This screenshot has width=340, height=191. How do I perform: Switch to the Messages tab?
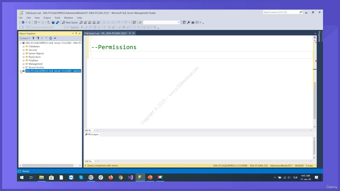[92, 134]
